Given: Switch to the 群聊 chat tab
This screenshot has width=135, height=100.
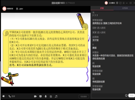Looking at the screenshot, I should click(102, 8).
